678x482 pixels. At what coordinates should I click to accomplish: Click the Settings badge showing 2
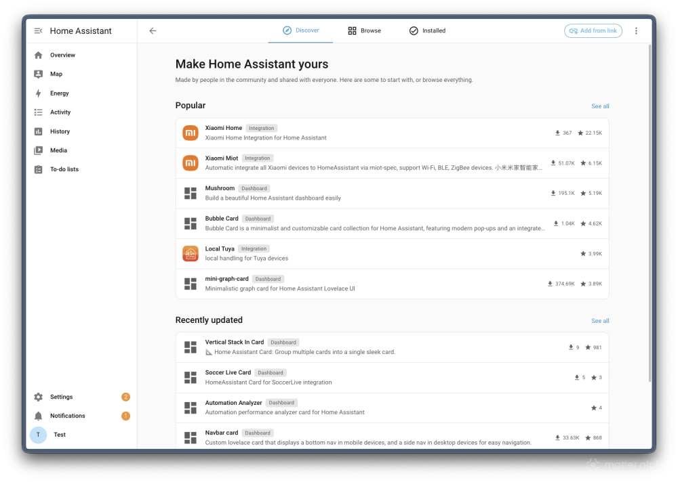click(125, 397)
